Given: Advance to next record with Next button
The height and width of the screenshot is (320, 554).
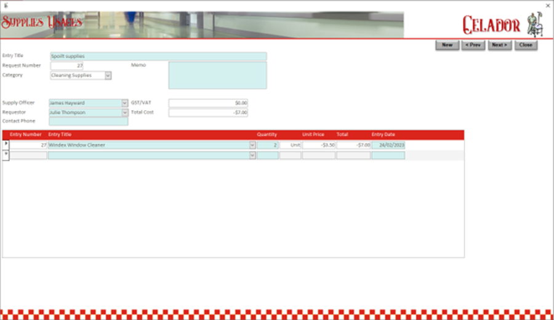Looking at the screenshot, I should pos(499,45).
